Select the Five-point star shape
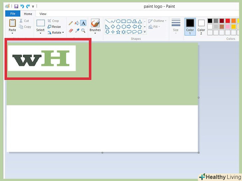The image size is (242, 181). coord(118,32)
